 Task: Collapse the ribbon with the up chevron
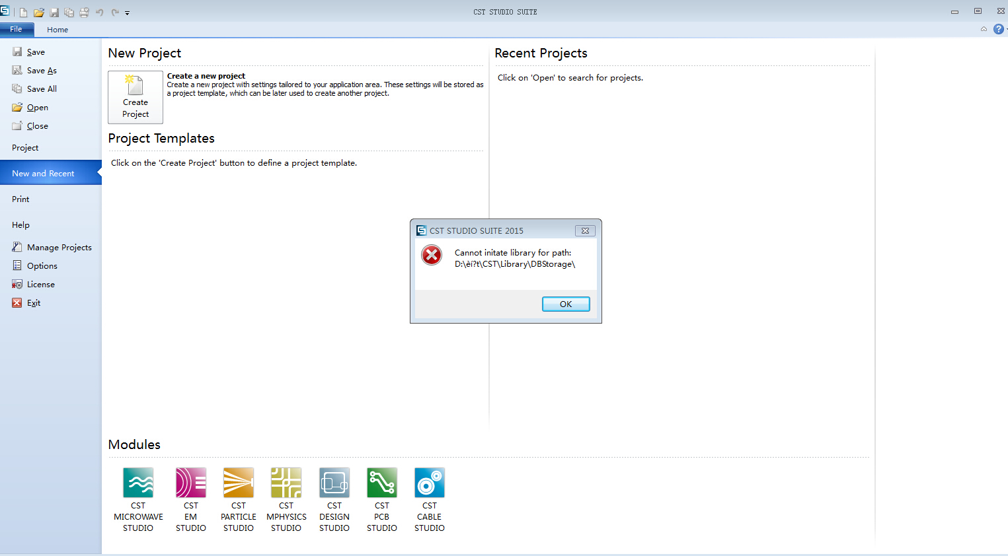pos(984,29)
